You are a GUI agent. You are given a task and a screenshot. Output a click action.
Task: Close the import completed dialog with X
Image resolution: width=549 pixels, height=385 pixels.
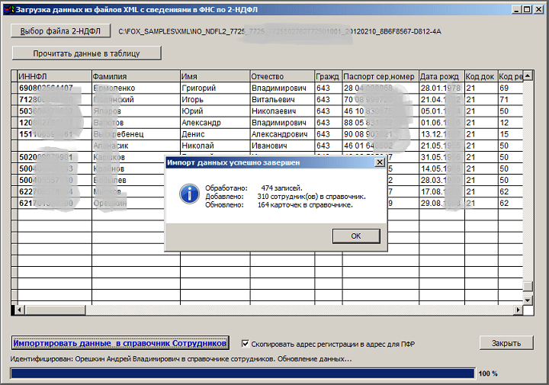click(x=380, y=162)
